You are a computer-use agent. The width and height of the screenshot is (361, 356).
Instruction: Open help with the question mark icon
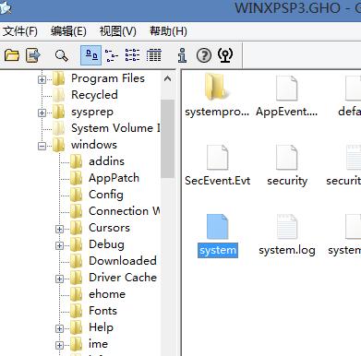pos(204,55)
